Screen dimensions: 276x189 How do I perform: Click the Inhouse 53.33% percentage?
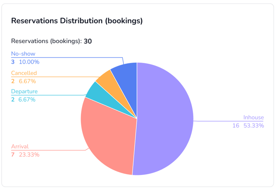[254, 125]
